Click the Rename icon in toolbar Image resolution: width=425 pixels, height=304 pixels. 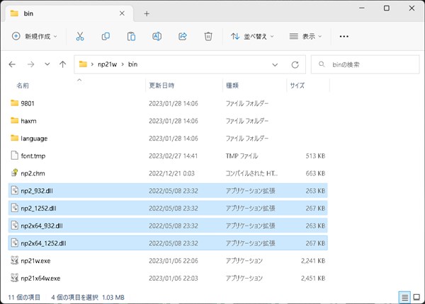click(157, 36)
